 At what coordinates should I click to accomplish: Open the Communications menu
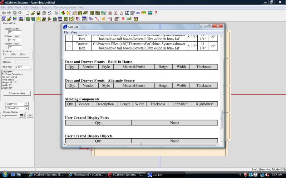(x=65, y=7)
